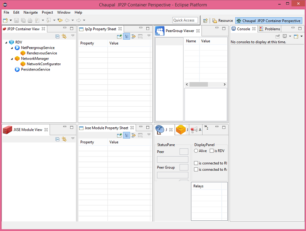Open the Navigate menu
The width and height of the screenshot is (306, 231).
[x=30, y=12]
